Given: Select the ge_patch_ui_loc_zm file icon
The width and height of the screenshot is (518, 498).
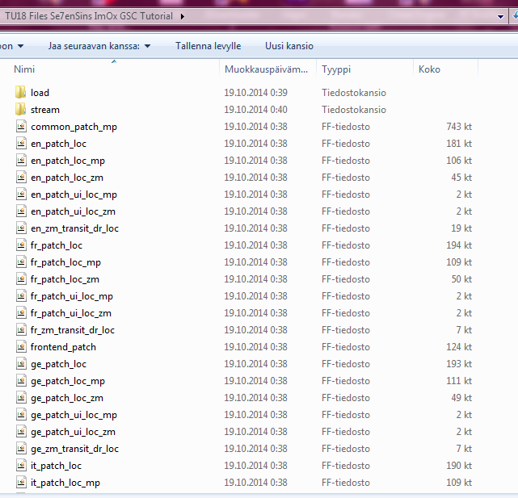Looking at the screenshot, I should 21,432.
